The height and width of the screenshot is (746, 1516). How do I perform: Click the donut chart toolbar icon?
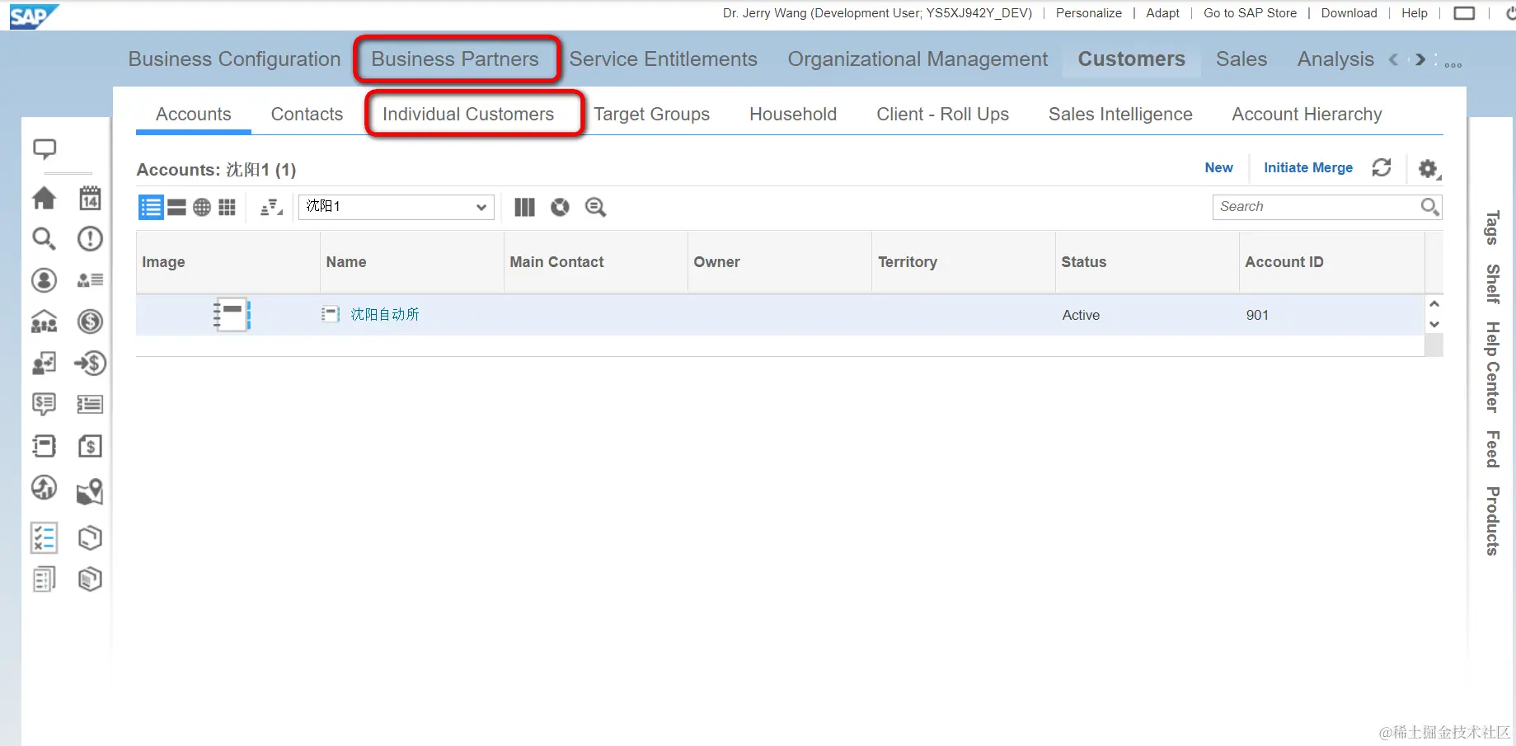[561, 207]
